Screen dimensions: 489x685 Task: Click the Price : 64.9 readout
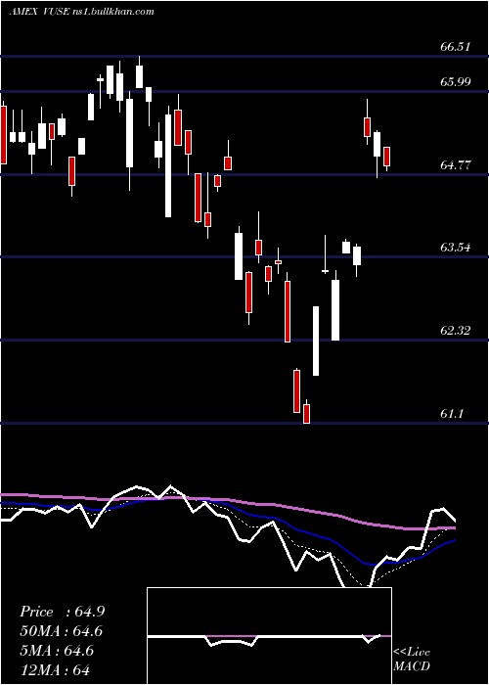62,612
